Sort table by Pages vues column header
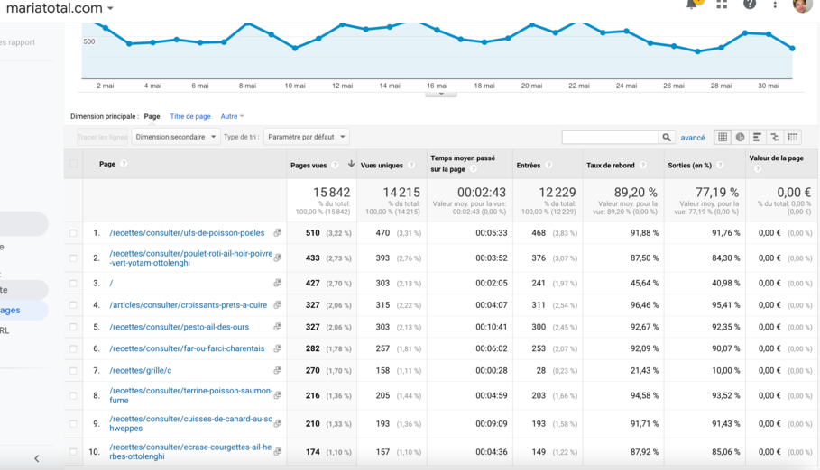The height and width of the screenshot is (470, 820). 309,165
